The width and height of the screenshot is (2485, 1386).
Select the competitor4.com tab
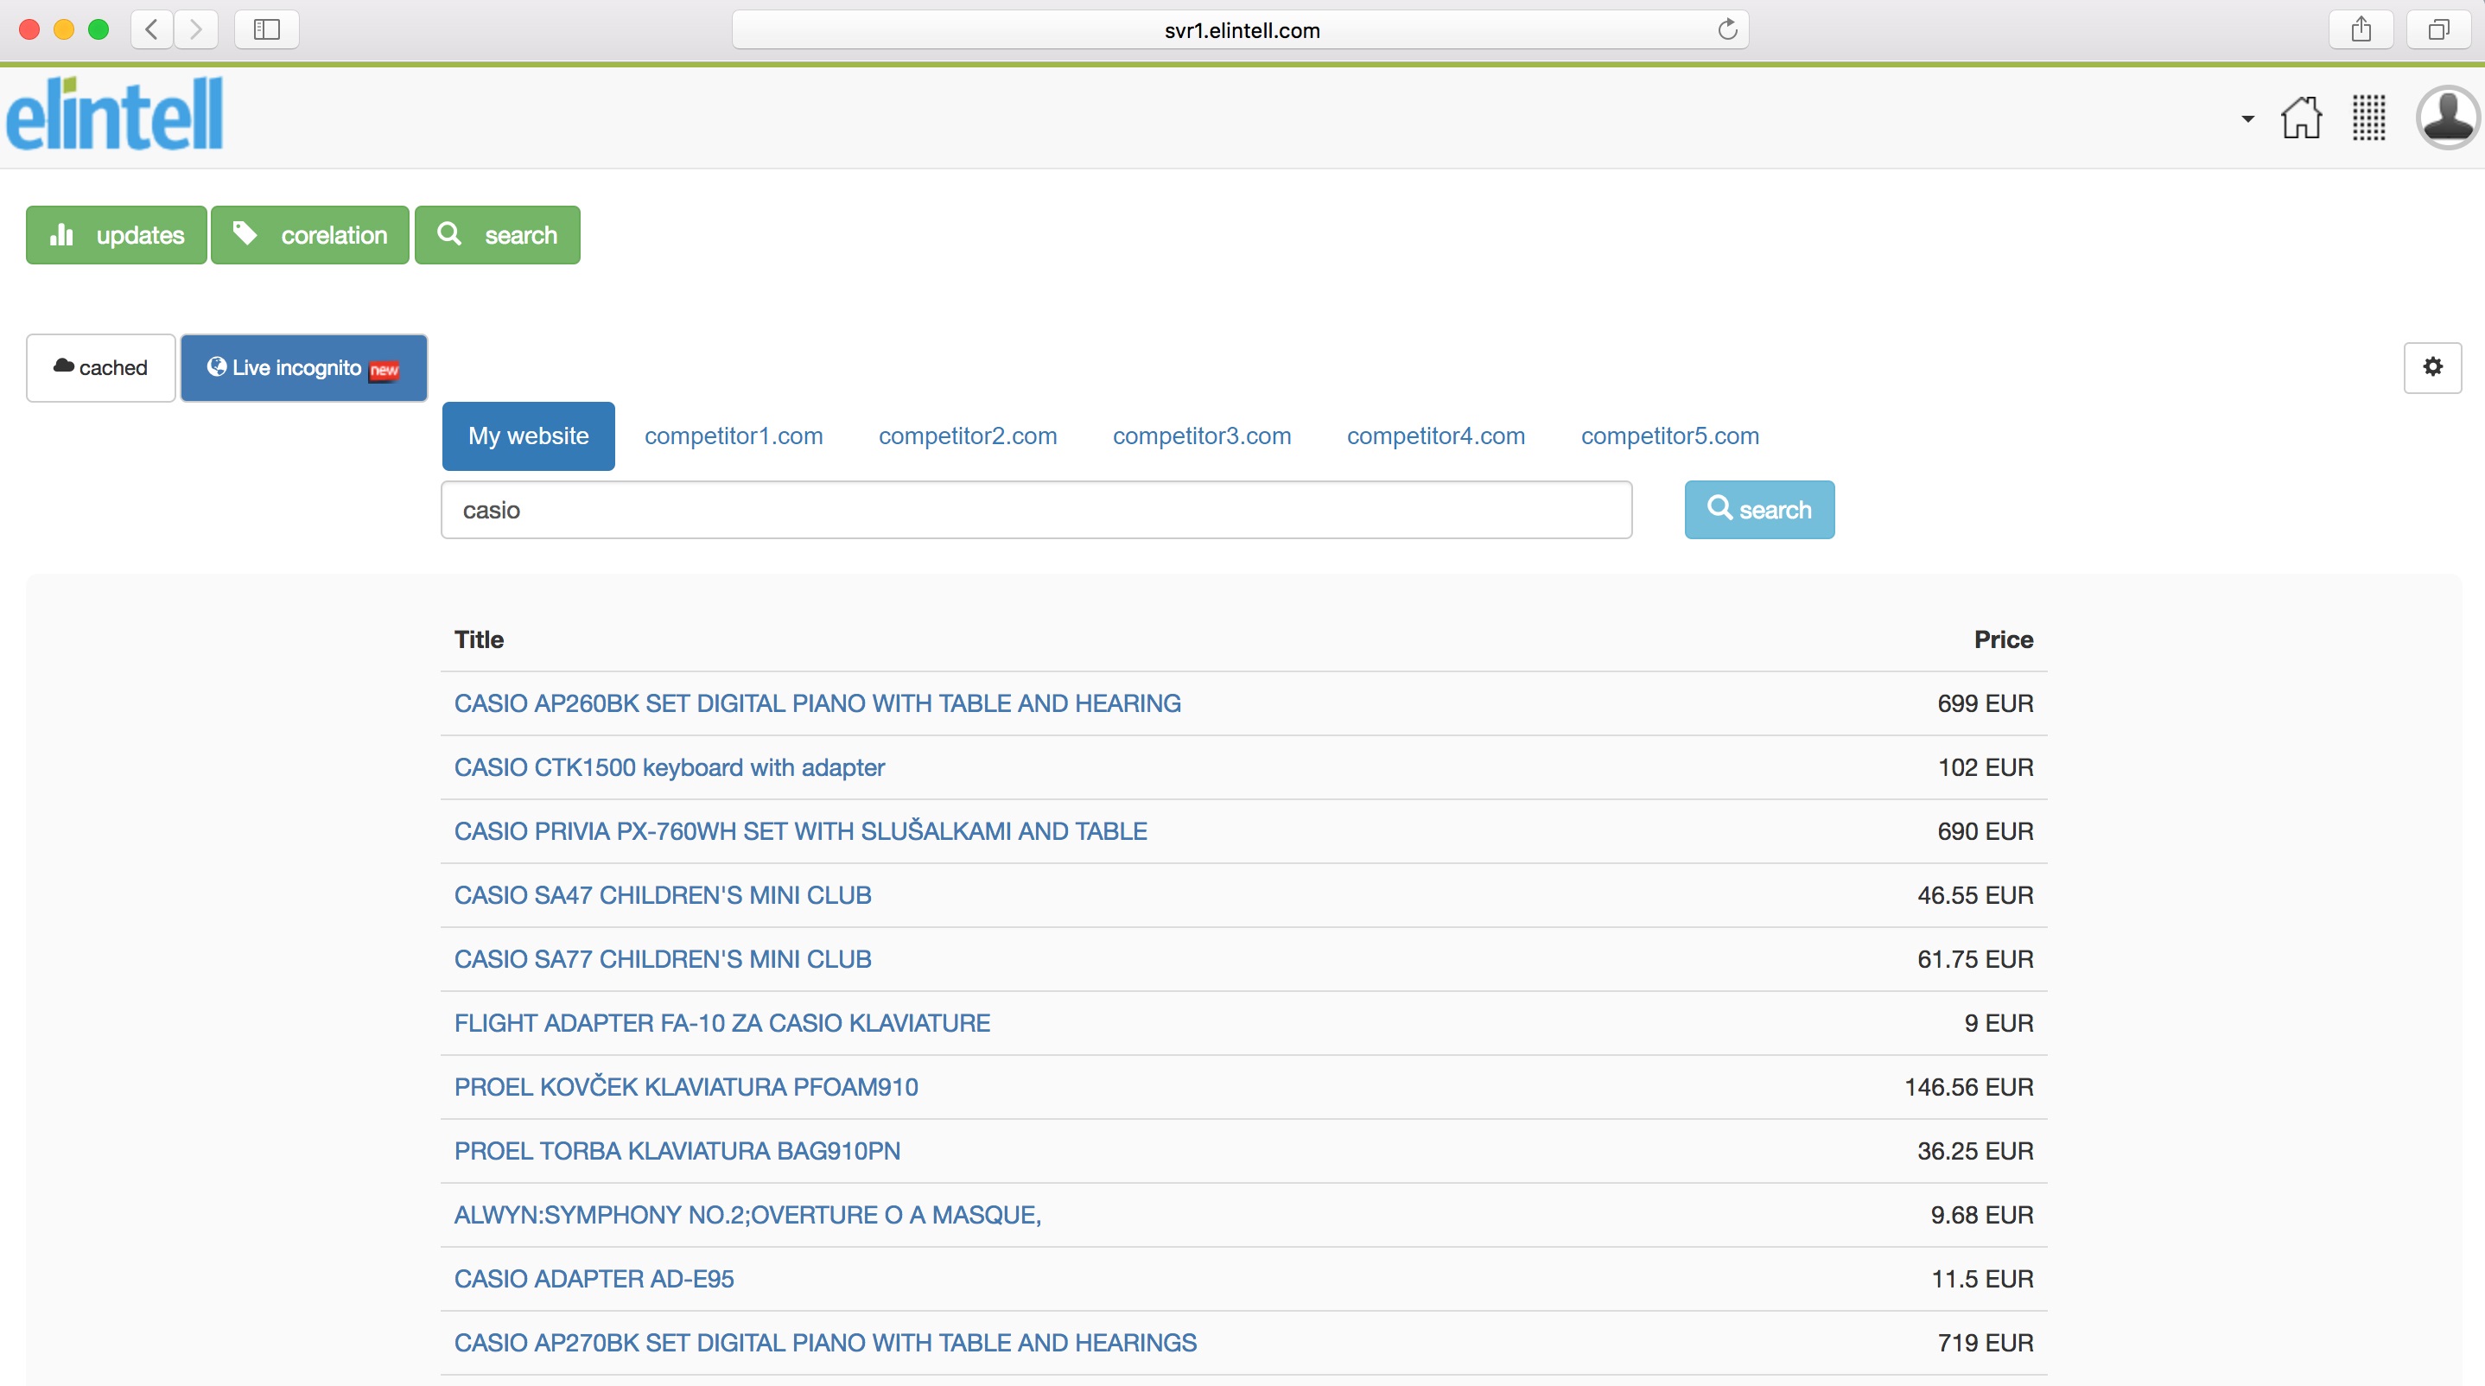[1435, 436]
